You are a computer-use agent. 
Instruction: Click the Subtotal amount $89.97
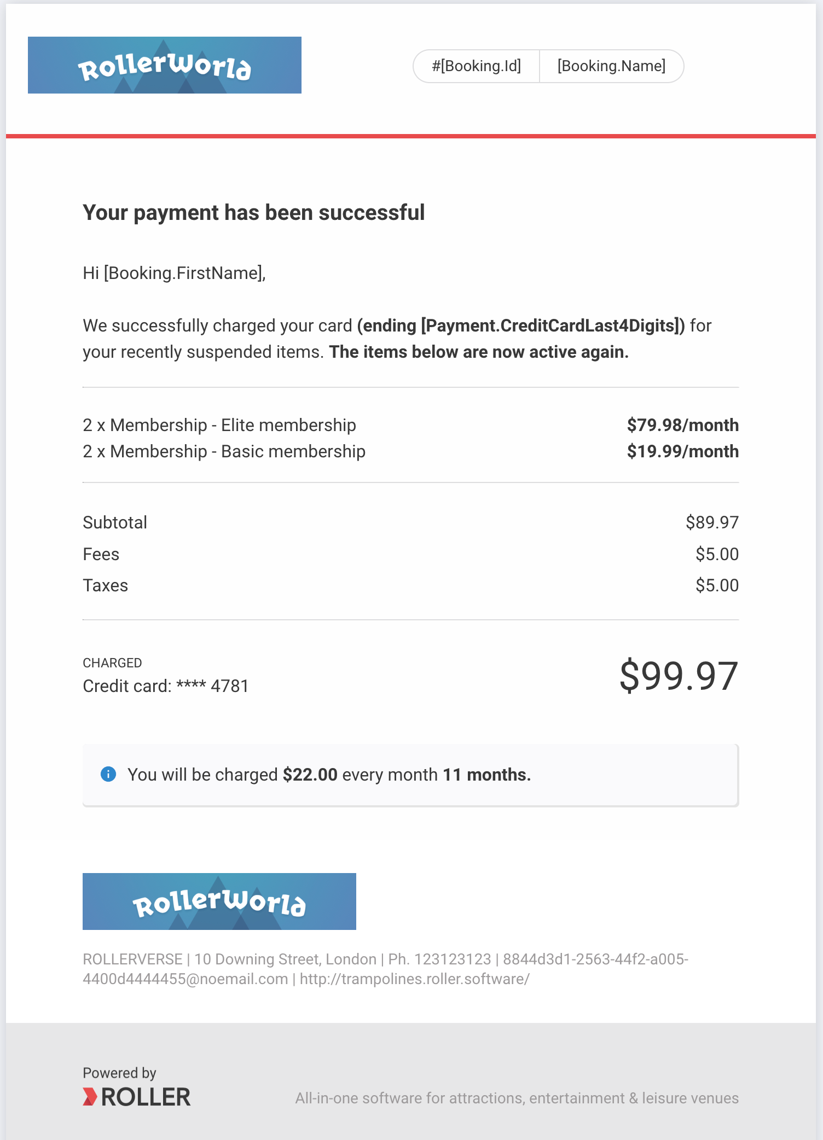(x=712, y=522)
